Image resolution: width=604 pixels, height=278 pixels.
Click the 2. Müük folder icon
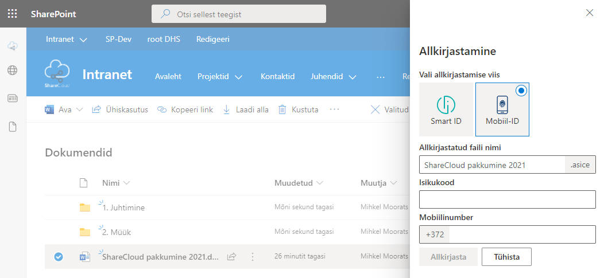point(85,232)
